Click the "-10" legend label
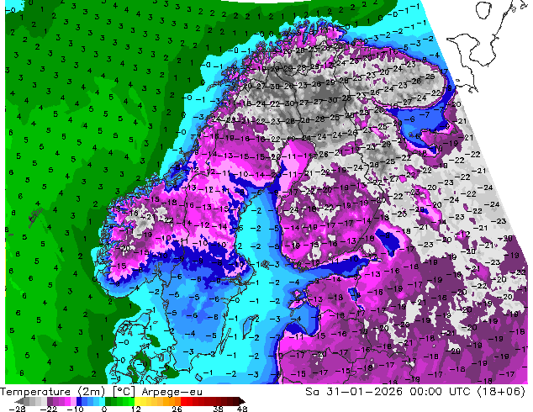533x412 pixels. point(76,409)
